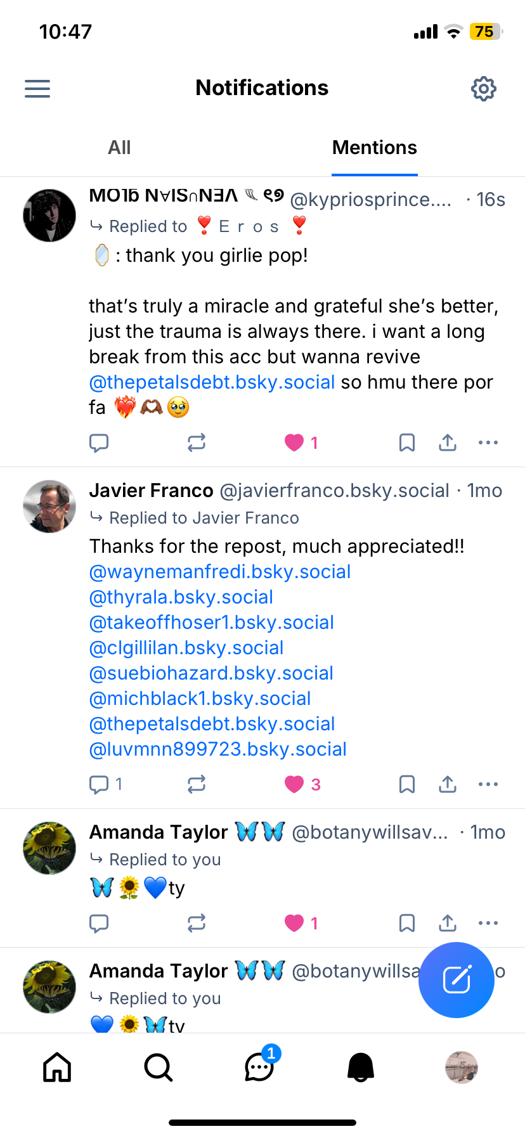
Task: Unlike Javier Franco's post with 3 likes
Action: tap(294, 785)
